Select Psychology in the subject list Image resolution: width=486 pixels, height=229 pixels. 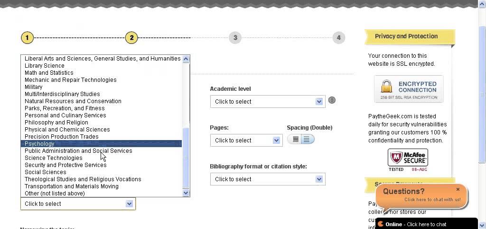coord(102,144)
